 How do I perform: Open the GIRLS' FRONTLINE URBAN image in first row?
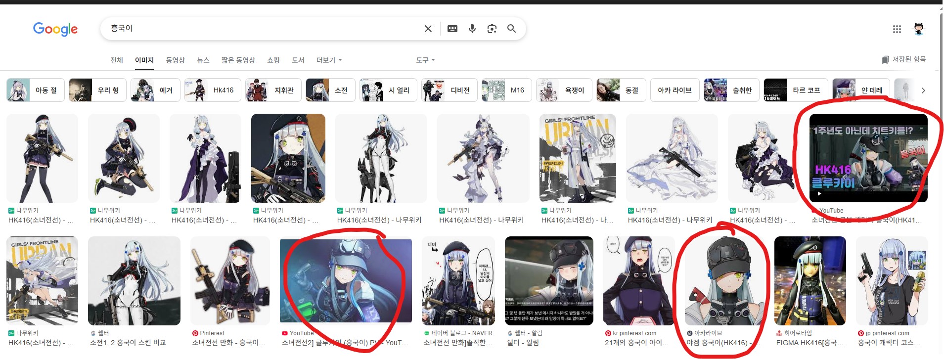point(578,158)
